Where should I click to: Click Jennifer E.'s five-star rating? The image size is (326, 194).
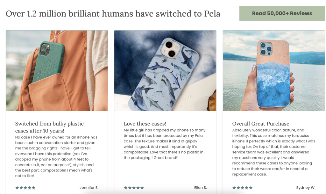coord(25,188)
